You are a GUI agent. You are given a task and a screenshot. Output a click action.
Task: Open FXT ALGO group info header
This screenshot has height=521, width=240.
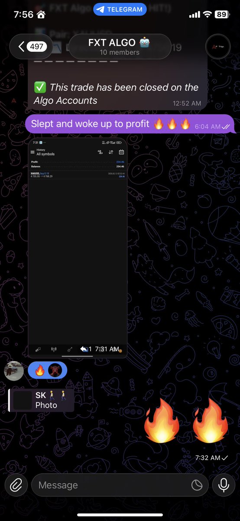120,46
